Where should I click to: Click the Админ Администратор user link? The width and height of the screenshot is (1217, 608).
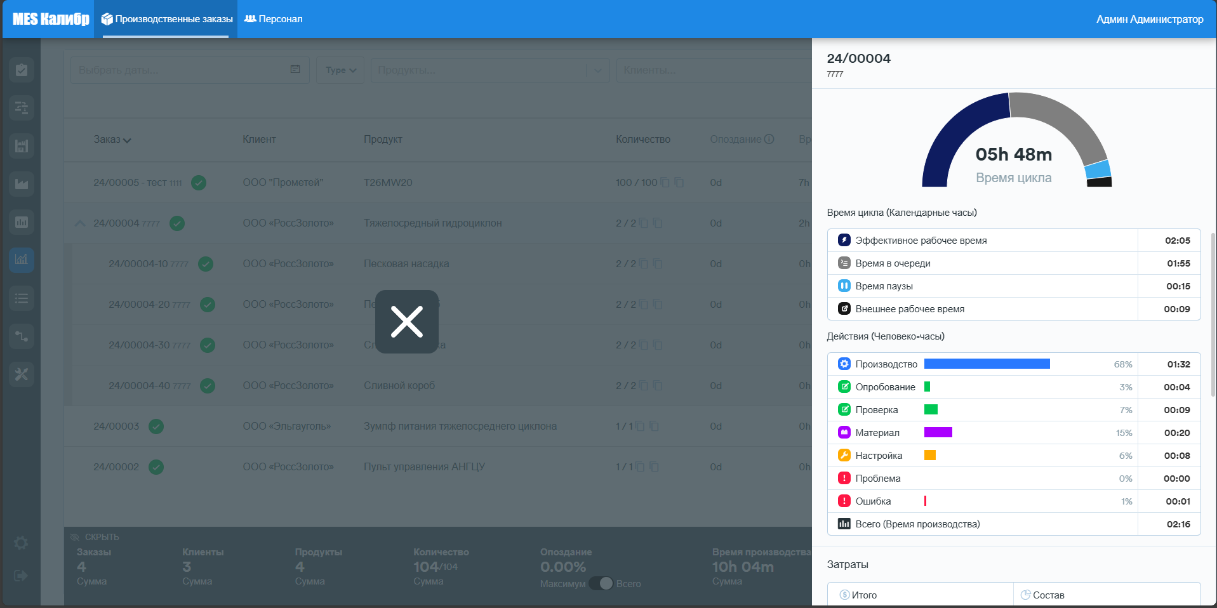[1149, 19]
